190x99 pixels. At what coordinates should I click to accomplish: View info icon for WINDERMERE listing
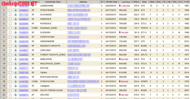click(15, 41)
